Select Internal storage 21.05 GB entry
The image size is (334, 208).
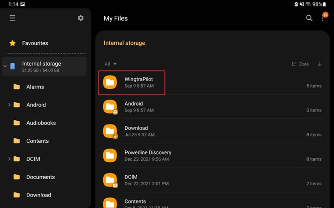tap(44, 66)
